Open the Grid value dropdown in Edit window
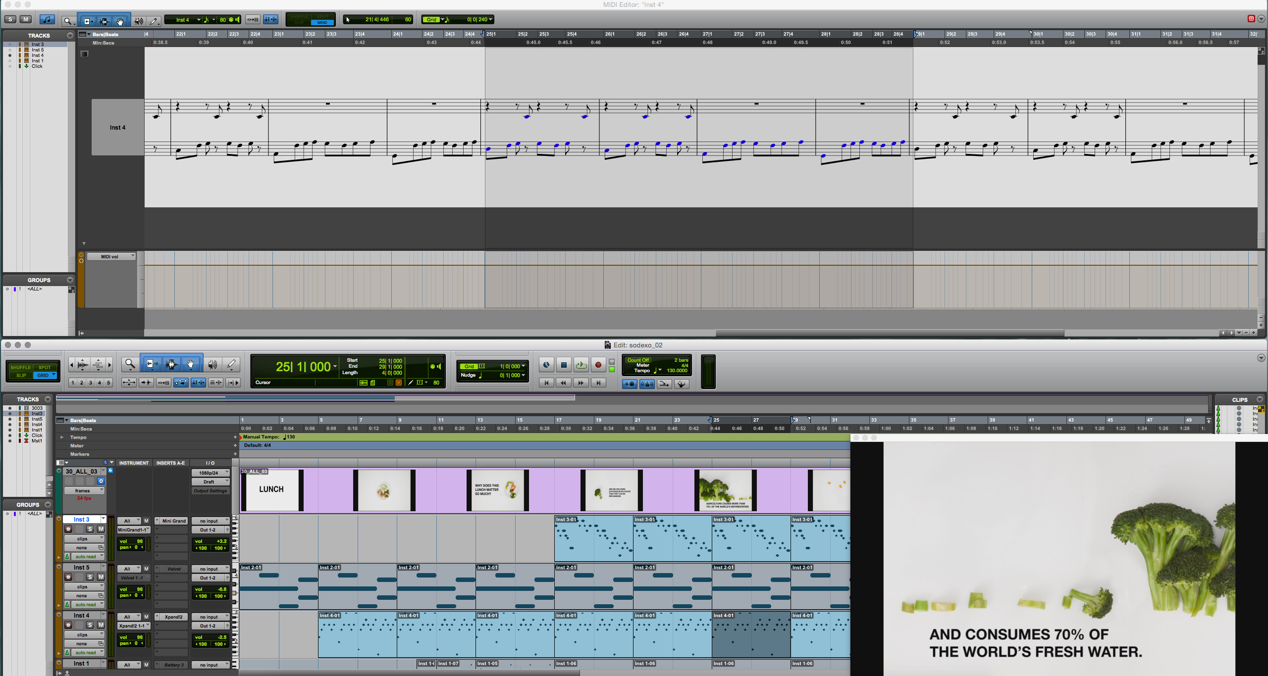This screenshot has width=1268, height=676. coord(524,367)
